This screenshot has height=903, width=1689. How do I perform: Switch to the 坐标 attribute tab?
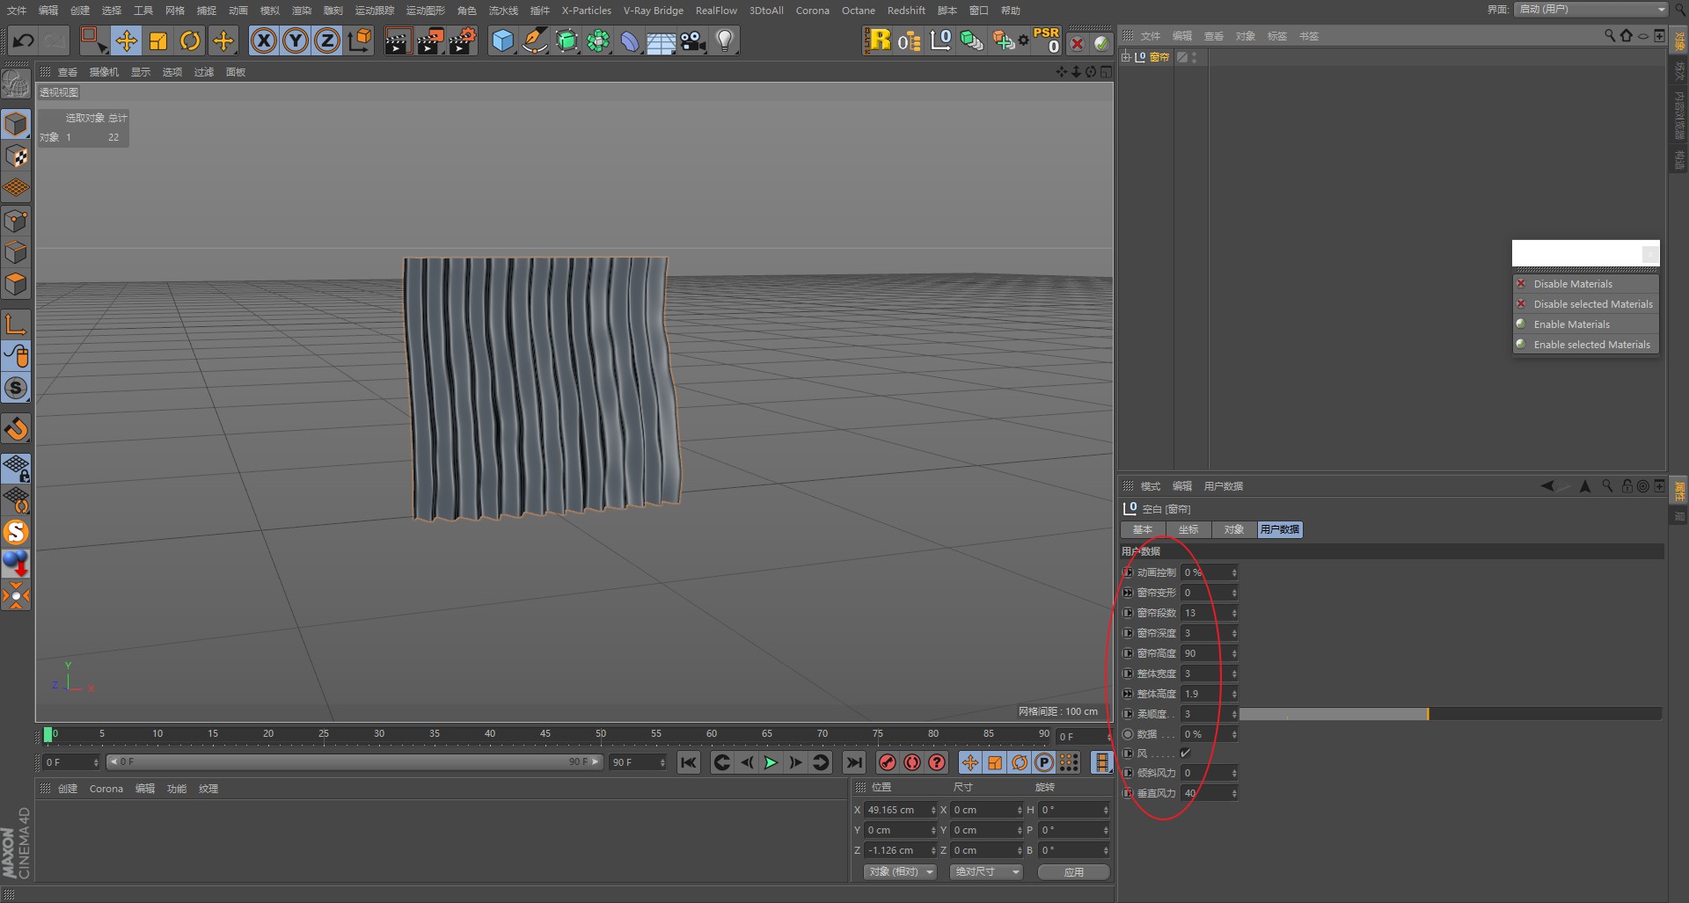[1188, 530]
